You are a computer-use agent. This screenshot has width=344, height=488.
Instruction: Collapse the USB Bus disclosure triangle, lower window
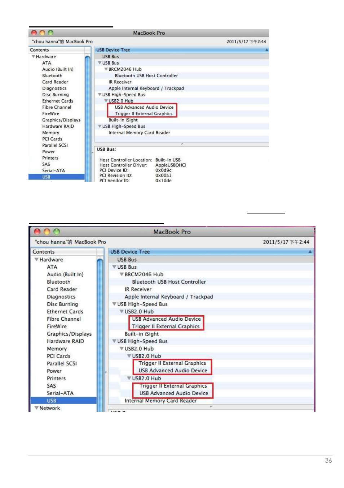tap(114, 267)
